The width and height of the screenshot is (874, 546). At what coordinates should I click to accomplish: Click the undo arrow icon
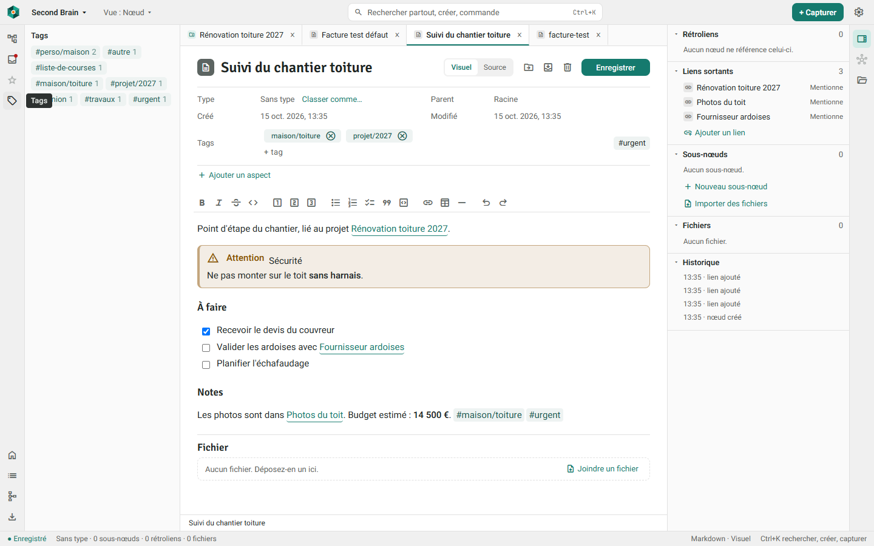pos(486,203)
